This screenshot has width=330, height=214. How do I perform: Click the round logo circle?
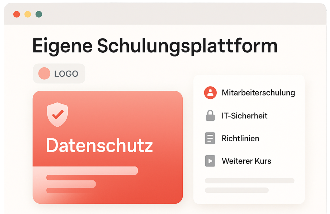[44, 73]
